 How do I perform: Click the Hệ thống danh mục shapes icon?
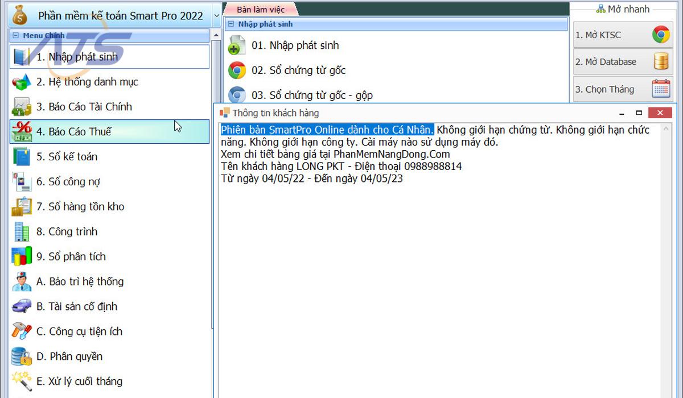pyautogui.click(x=22, y=82)
